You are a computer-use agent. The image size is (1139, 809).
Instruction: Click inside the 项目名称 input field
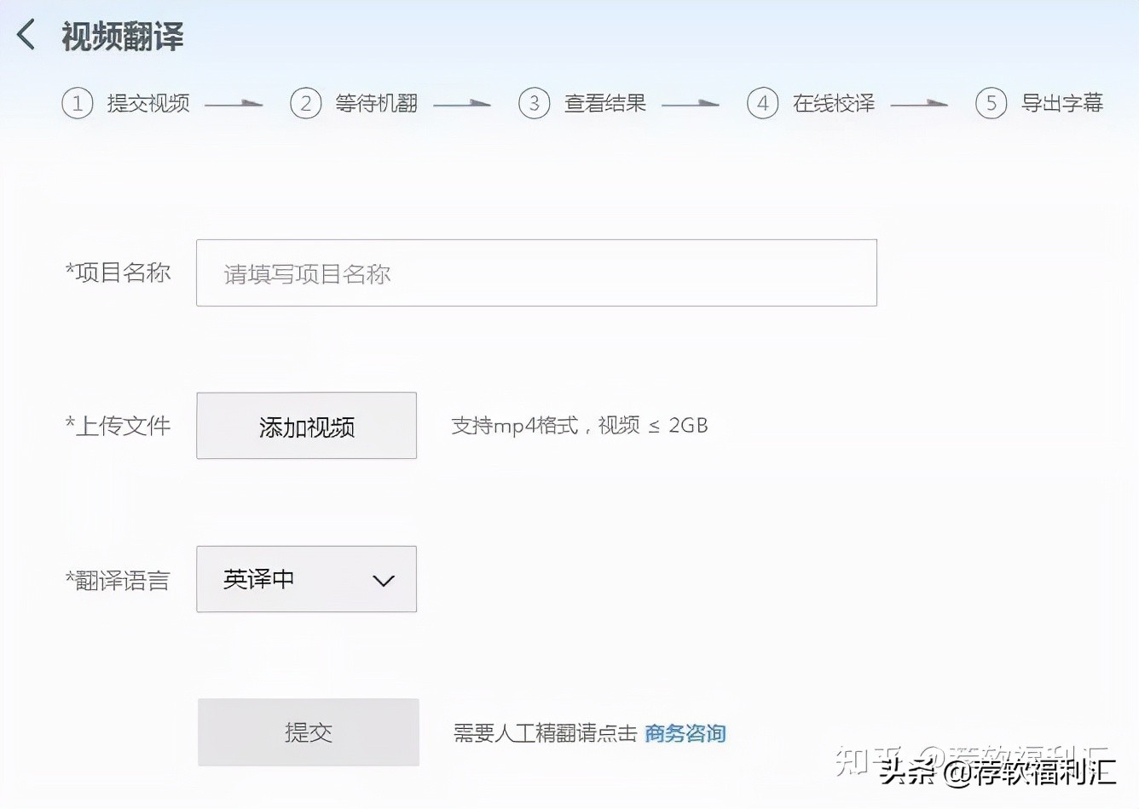coord(536,273)
